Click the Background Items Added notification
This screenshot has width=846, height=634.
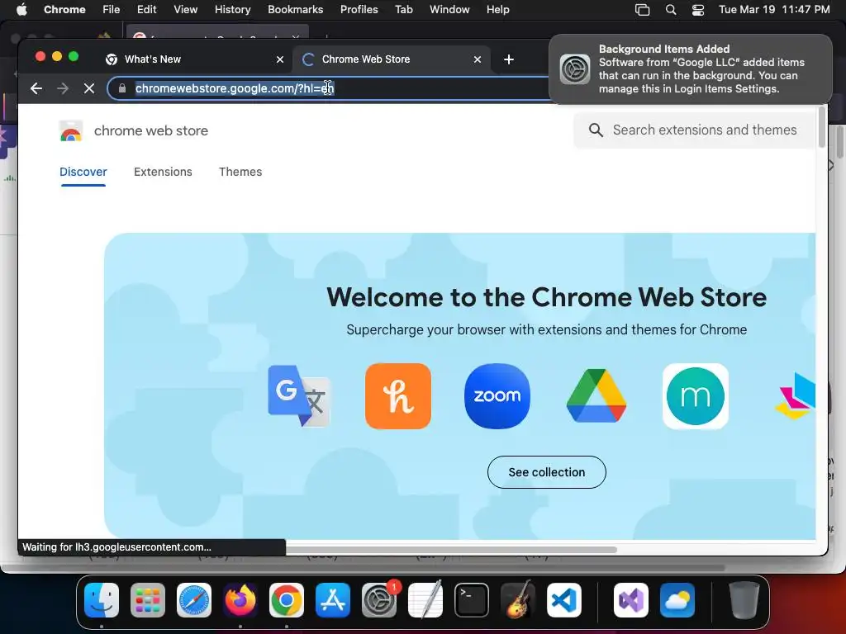point(691,69)
